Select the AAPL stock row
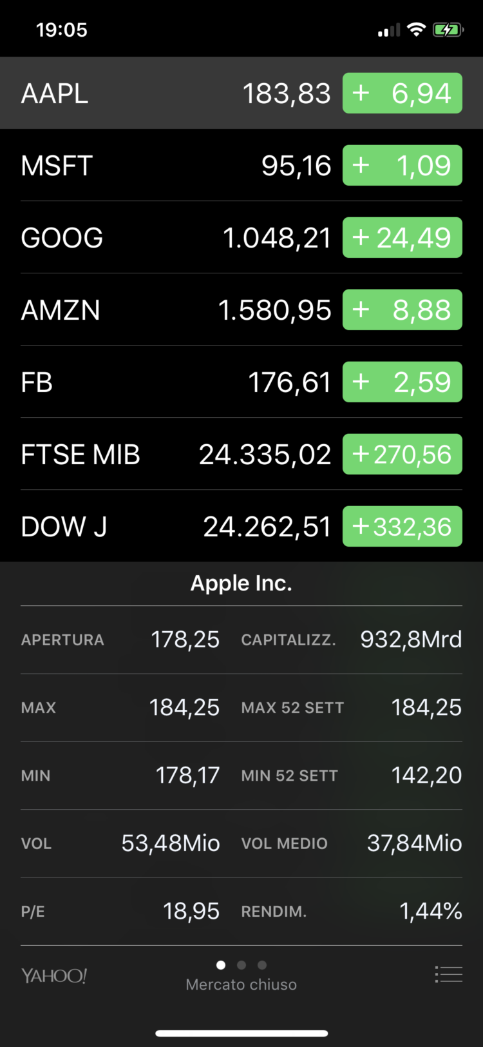Screen dimensions: 483x1047 click(x=161, y=93)
